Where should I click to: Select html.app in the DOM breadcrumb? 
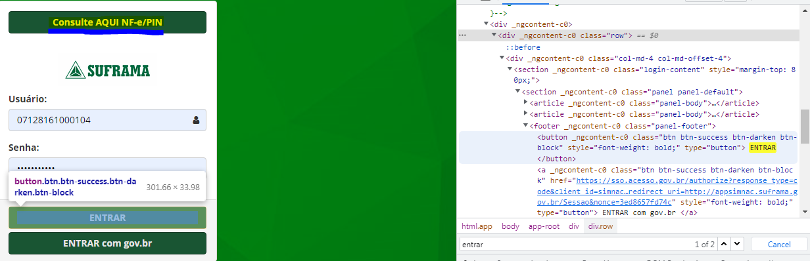pyautogui.click(x=477, y=226)
